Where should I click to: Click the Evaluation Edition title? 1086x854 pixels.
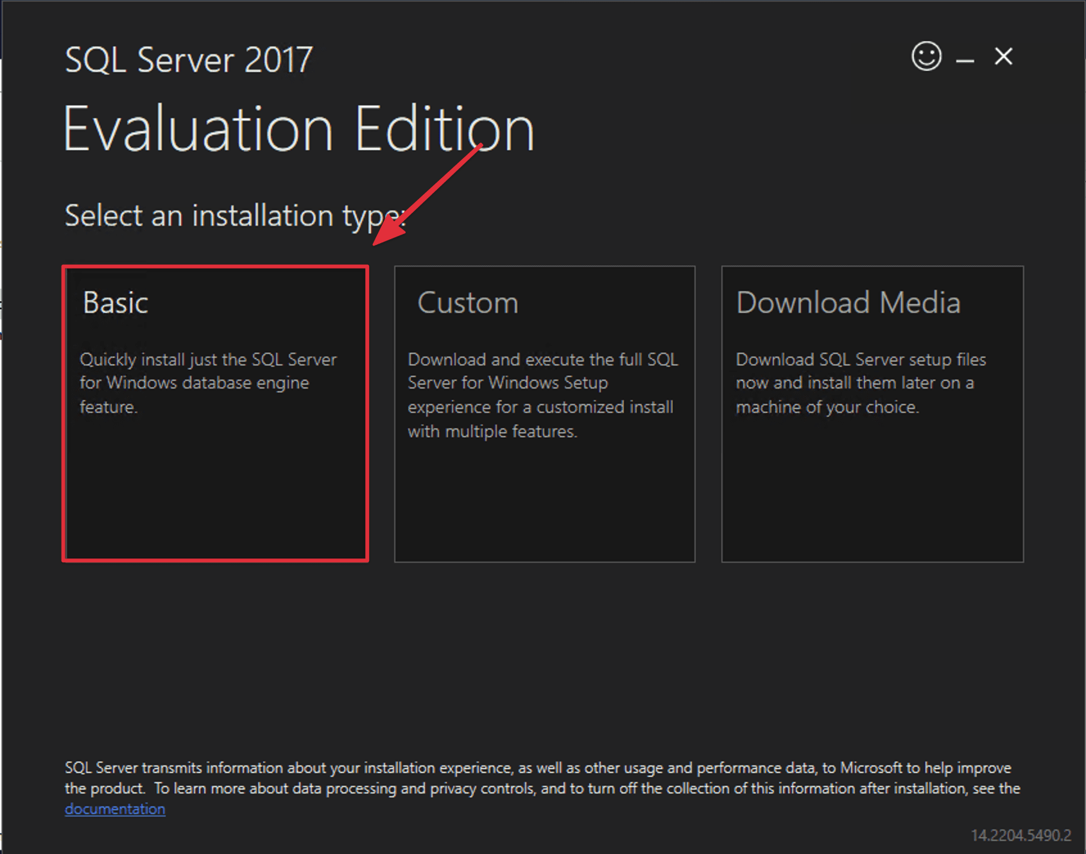(x=298, y=127)
